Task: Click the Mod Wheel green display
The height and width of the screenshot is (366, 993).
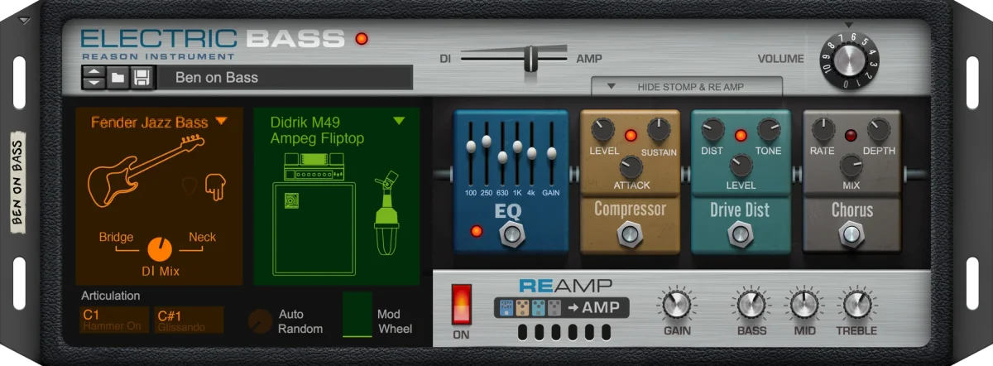Action: pos(357,315)
